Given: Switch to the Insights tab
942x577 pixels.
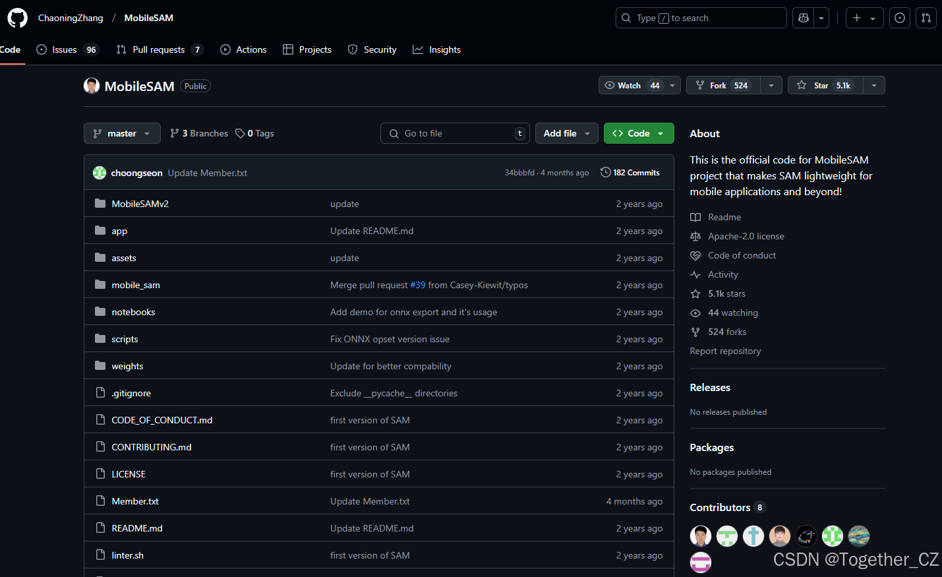Looking at the screenshot, I should (x=437, y=49).
